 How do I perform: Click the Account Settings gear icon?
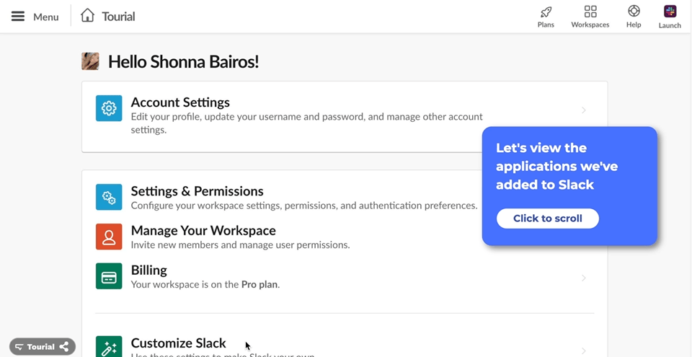(109, 109)
